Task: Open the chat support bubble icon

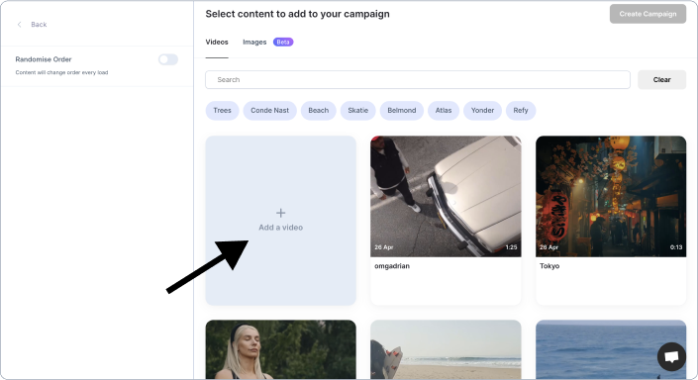Action: [x=671, y=356]
